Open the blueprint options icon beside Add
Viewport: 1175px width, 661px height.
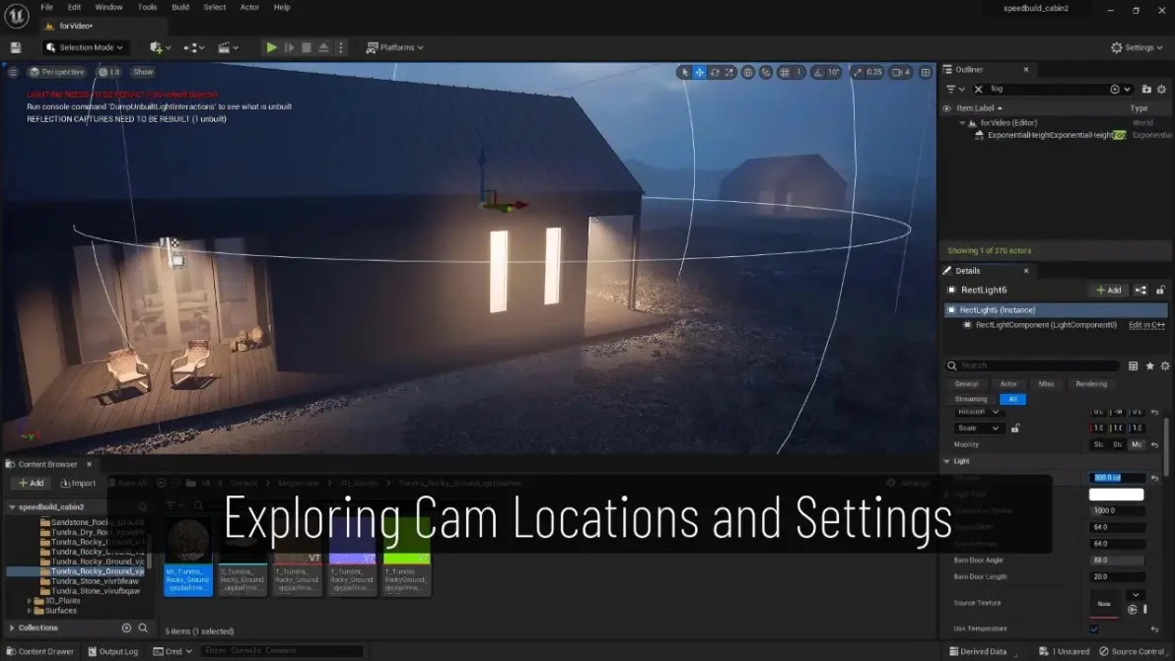coord(1140,291)
